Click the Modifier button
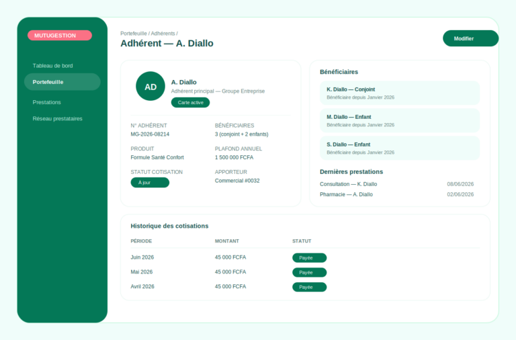 pos(470,38)
